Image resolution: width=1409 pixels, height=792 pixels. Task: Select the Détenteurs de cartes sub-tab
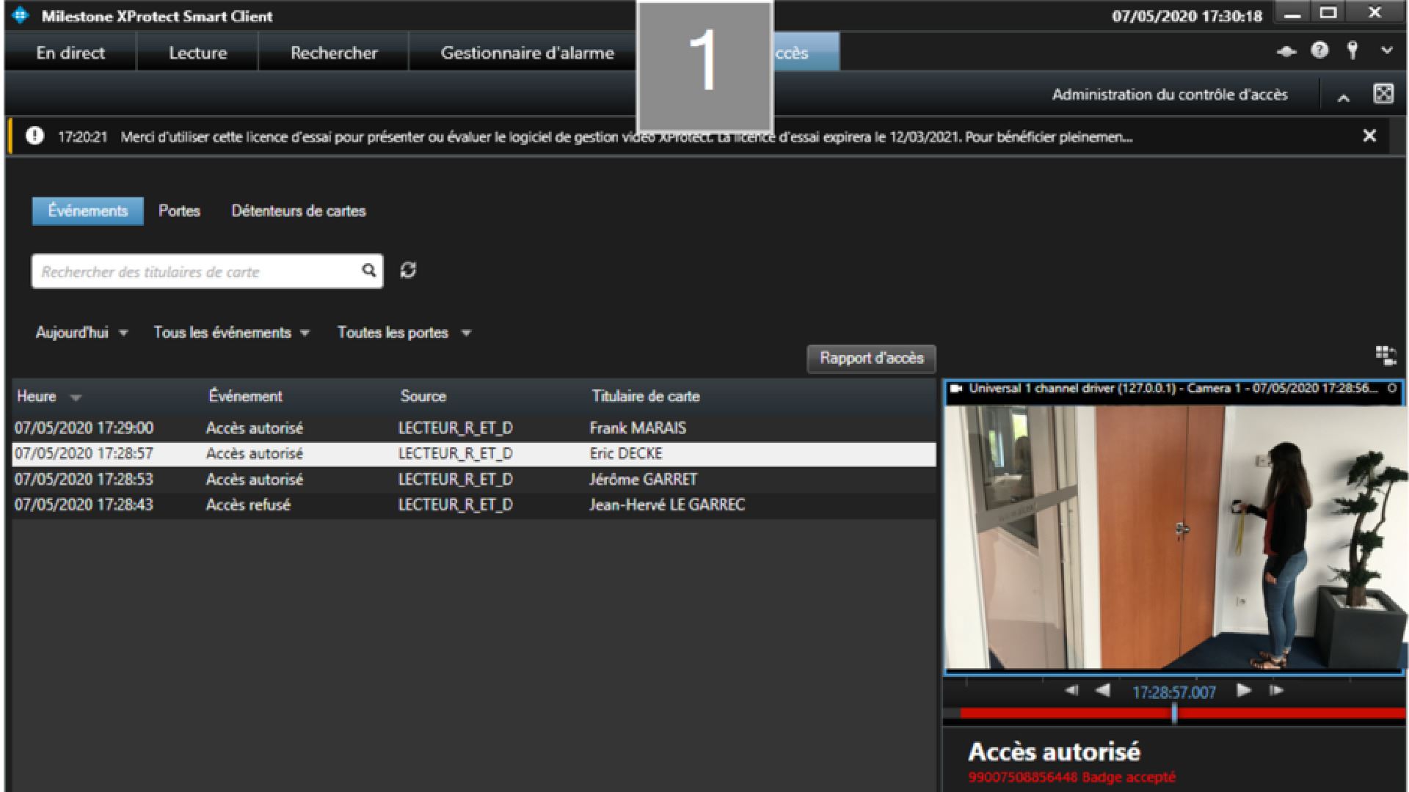point(299,211)
